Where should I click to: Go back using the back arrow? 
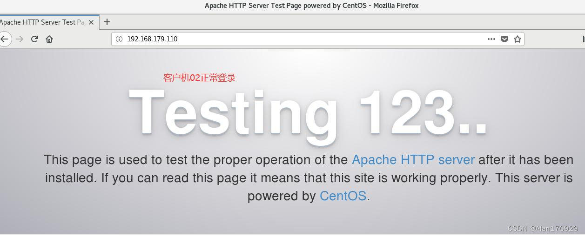(x=4, y=39)
